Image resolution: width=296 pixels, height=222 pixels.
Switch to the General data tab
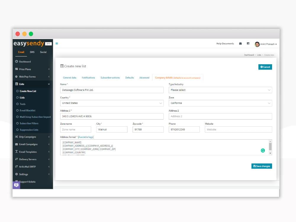coord(70,78)
